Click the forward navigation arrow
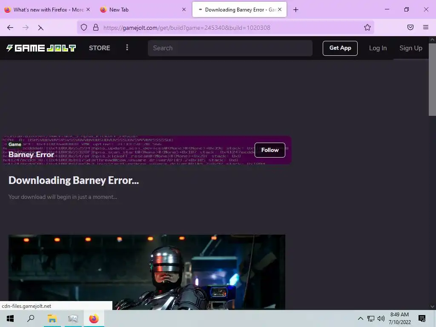The width and height of the screenshot is (436, 327). coord(26,28)
